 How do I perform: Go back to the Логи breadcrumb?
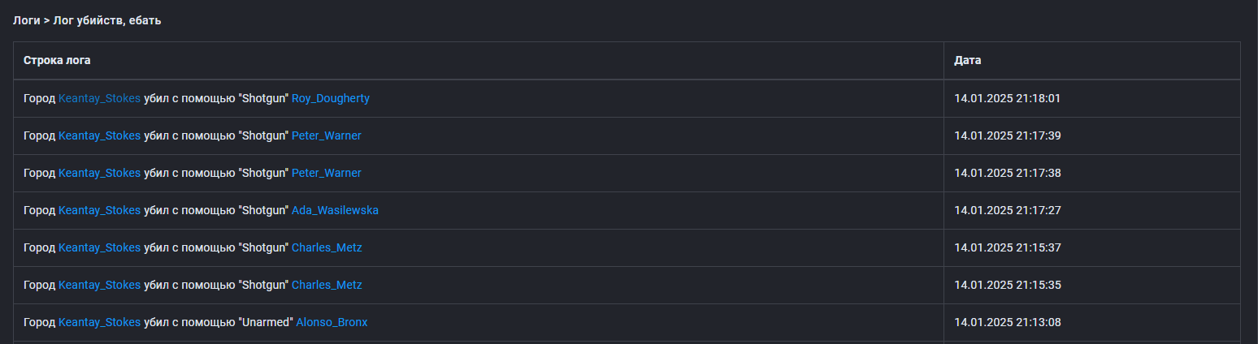click(x=26, y=20)
